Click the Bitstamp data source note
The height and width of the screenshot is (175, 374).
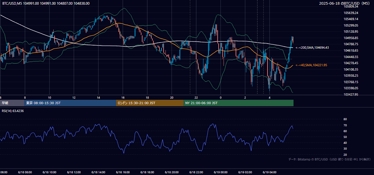330,159
